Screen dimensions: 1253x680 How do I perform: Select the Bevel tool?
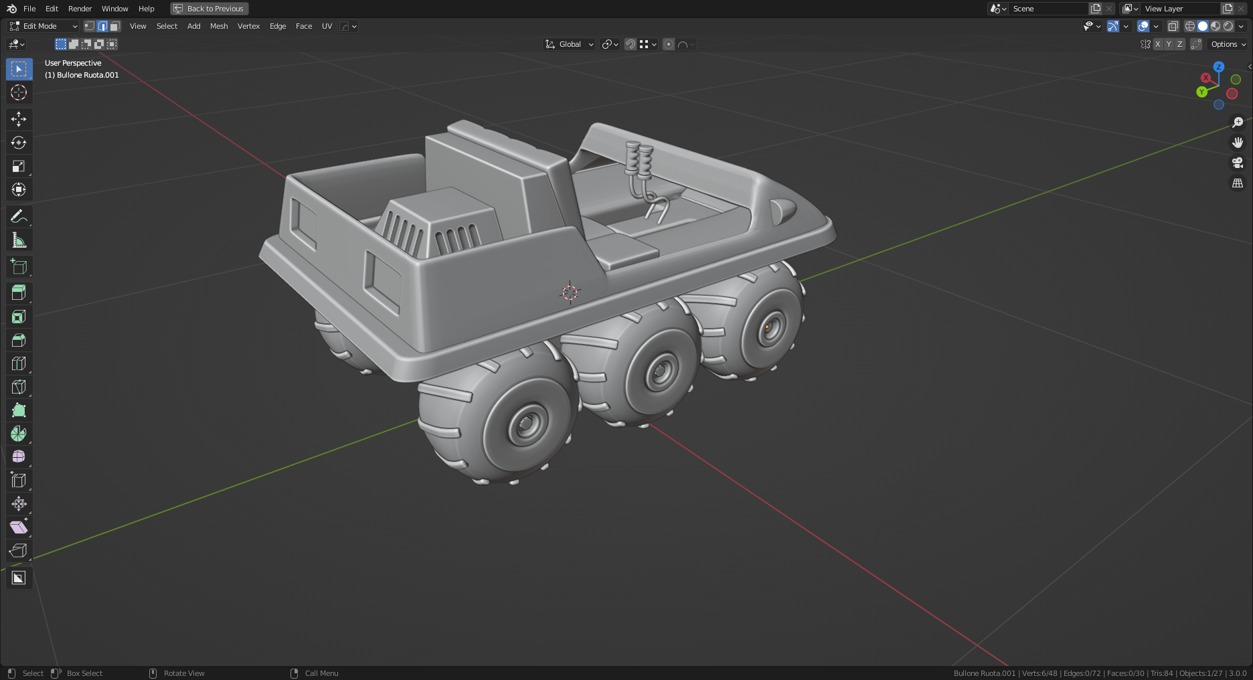coord(19,340)
